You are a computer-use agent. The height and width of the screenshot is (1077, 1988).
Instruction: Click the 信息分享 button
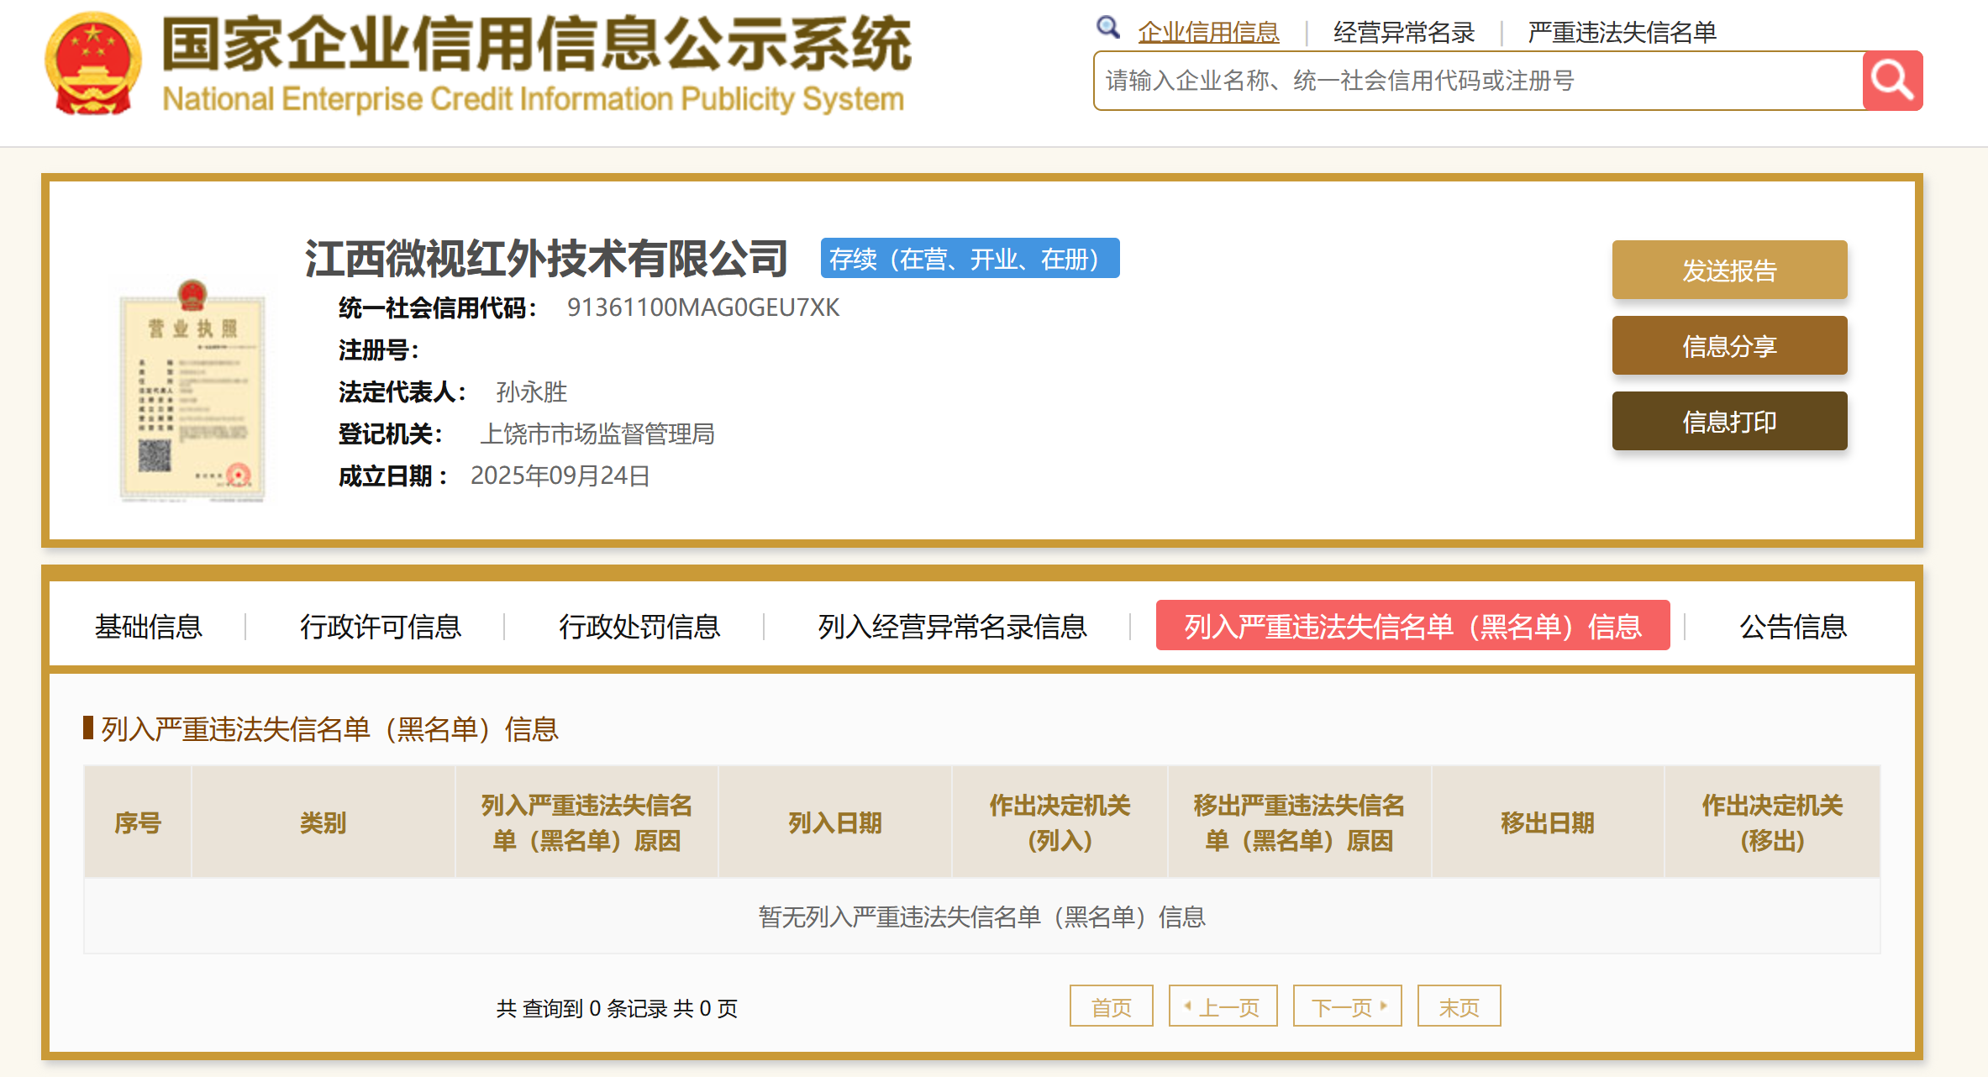pos(1728,345)
